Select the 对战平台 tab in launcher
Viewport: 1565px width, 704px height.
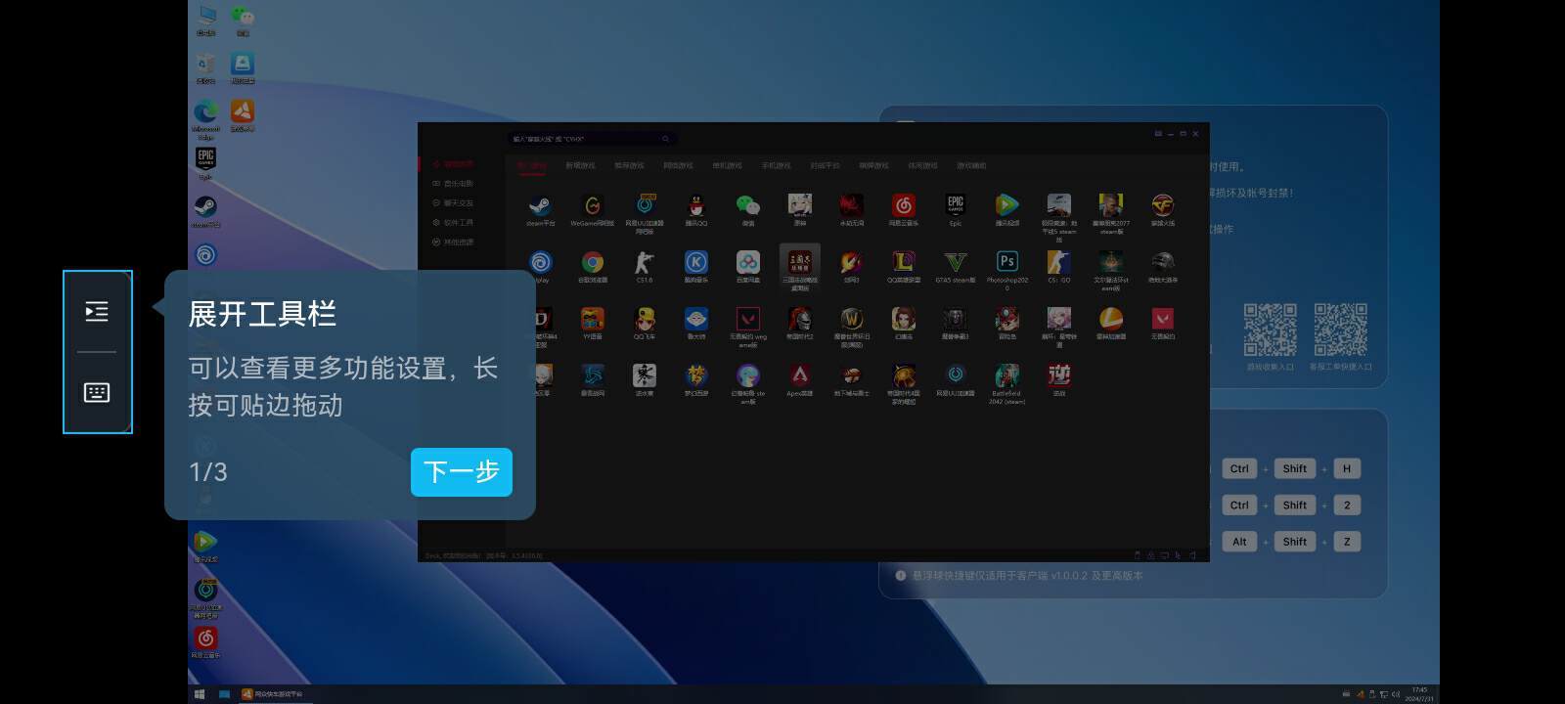tap(825, 166)
